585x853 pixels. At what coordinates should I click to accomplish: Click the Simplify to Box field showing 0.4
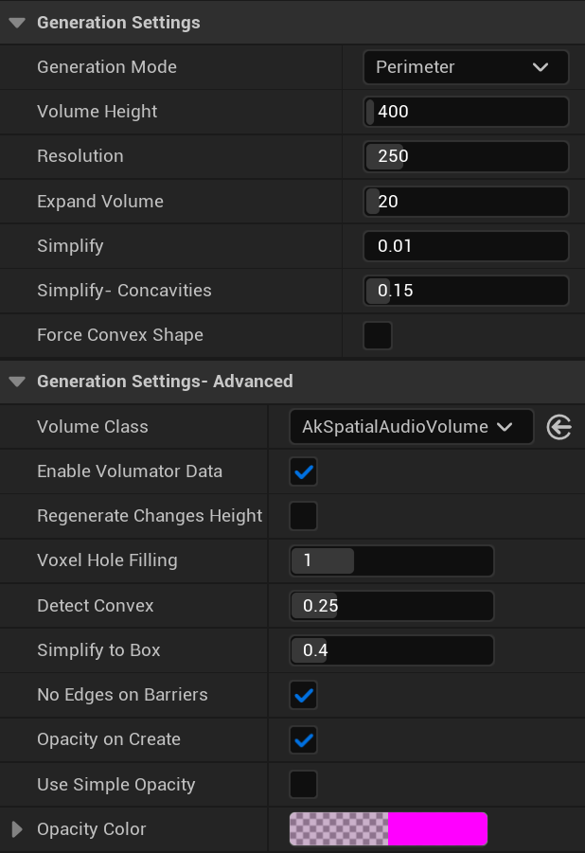[391, 650]
